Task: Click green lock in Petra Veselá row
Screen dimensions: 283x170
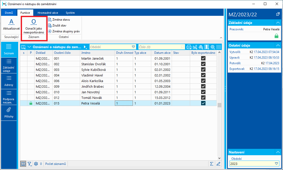Action: click(x=31, y=103)
